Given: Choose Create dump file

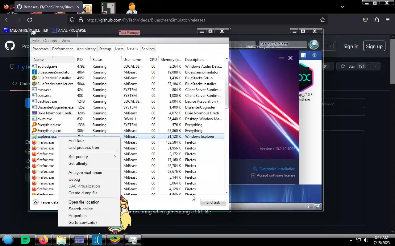Looking at the screenshot, I should 89,193.
